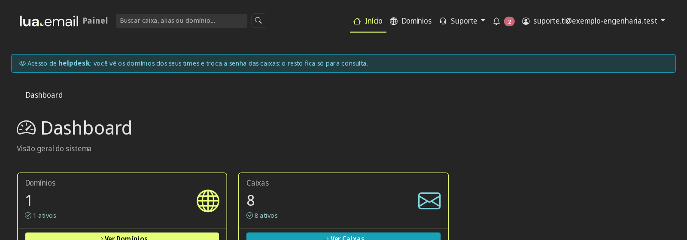Click the headset icon beside Suporte

tap(443, 21)
